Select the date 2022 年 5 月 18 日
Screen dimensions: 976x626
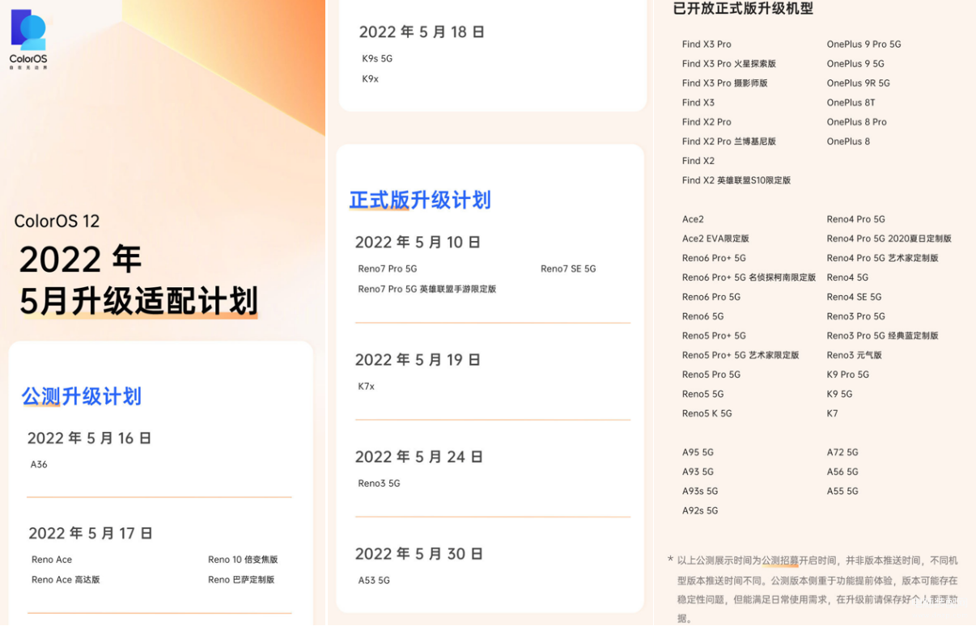tap(422, 32)
